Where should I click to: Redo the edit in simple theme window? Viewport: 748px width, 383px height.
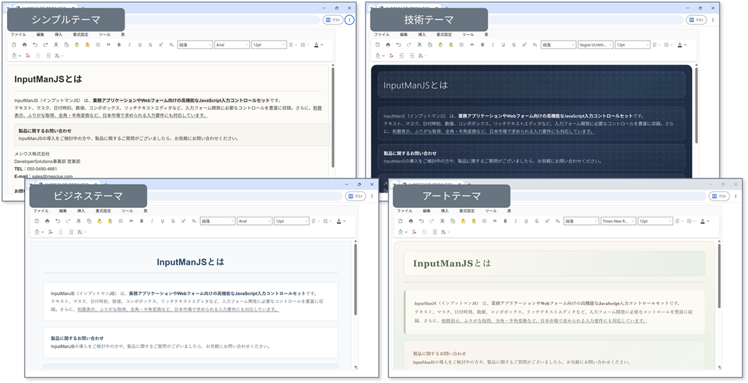pos(45,45)
